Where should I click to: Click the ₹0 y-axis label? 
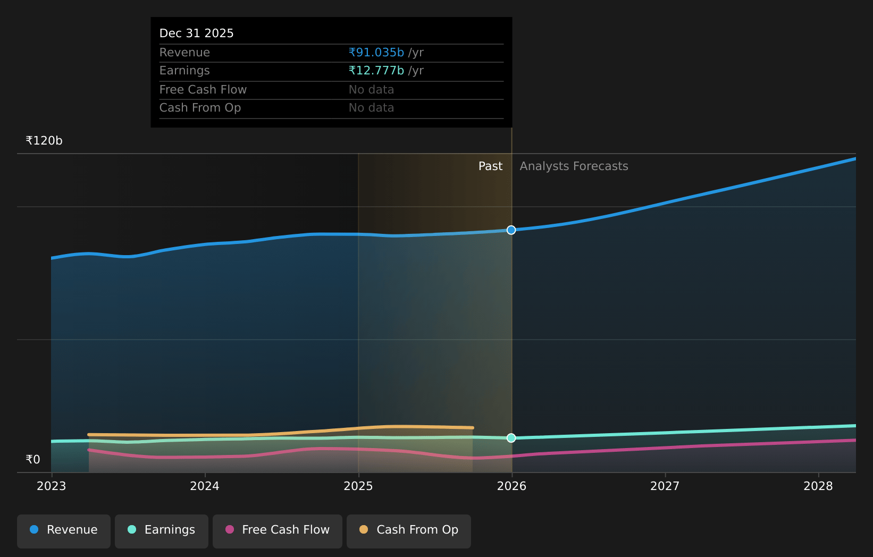tap(33, 460)
